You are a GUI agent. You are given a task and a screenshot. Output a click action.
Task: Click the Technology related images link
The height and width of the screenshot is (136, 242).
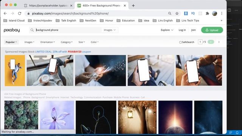(76, 97)
